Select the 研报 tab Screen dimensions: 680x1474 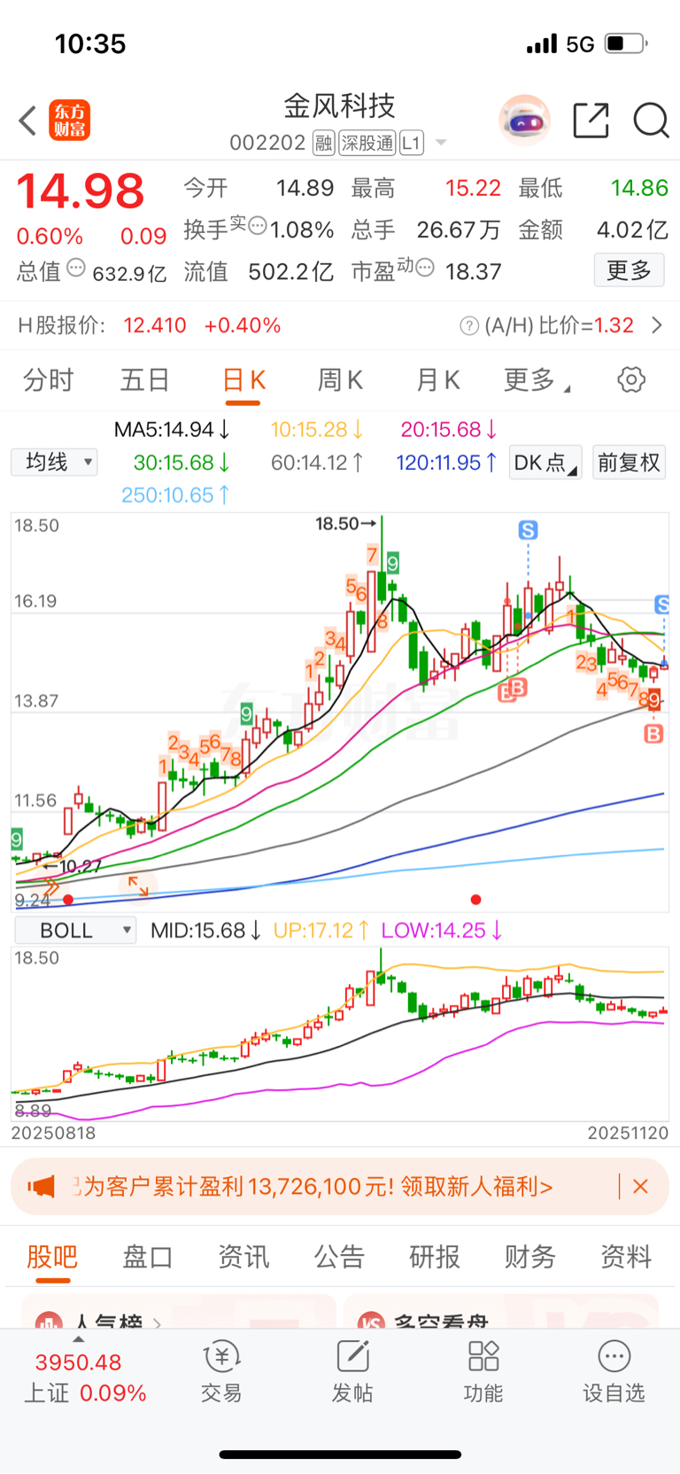pos(435,1256)
